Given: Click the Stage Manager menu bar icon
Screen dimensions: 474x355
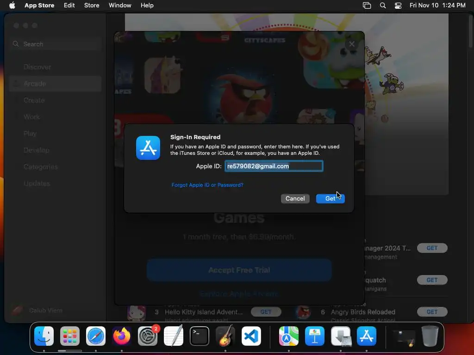Looking at the screenshot, I should 367,6.
